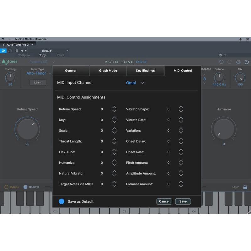
Task: Select the MIDI Control tab
Action: tap(183, 71)
